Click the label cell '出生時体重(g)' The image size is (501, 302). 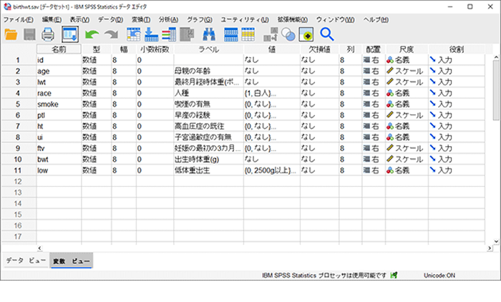(x=209, y=159)
